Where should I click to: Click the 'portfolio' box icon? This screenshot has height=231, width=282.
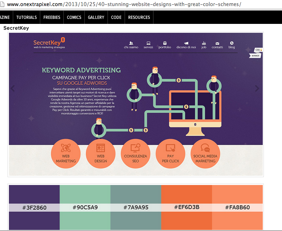pos(165,43)
